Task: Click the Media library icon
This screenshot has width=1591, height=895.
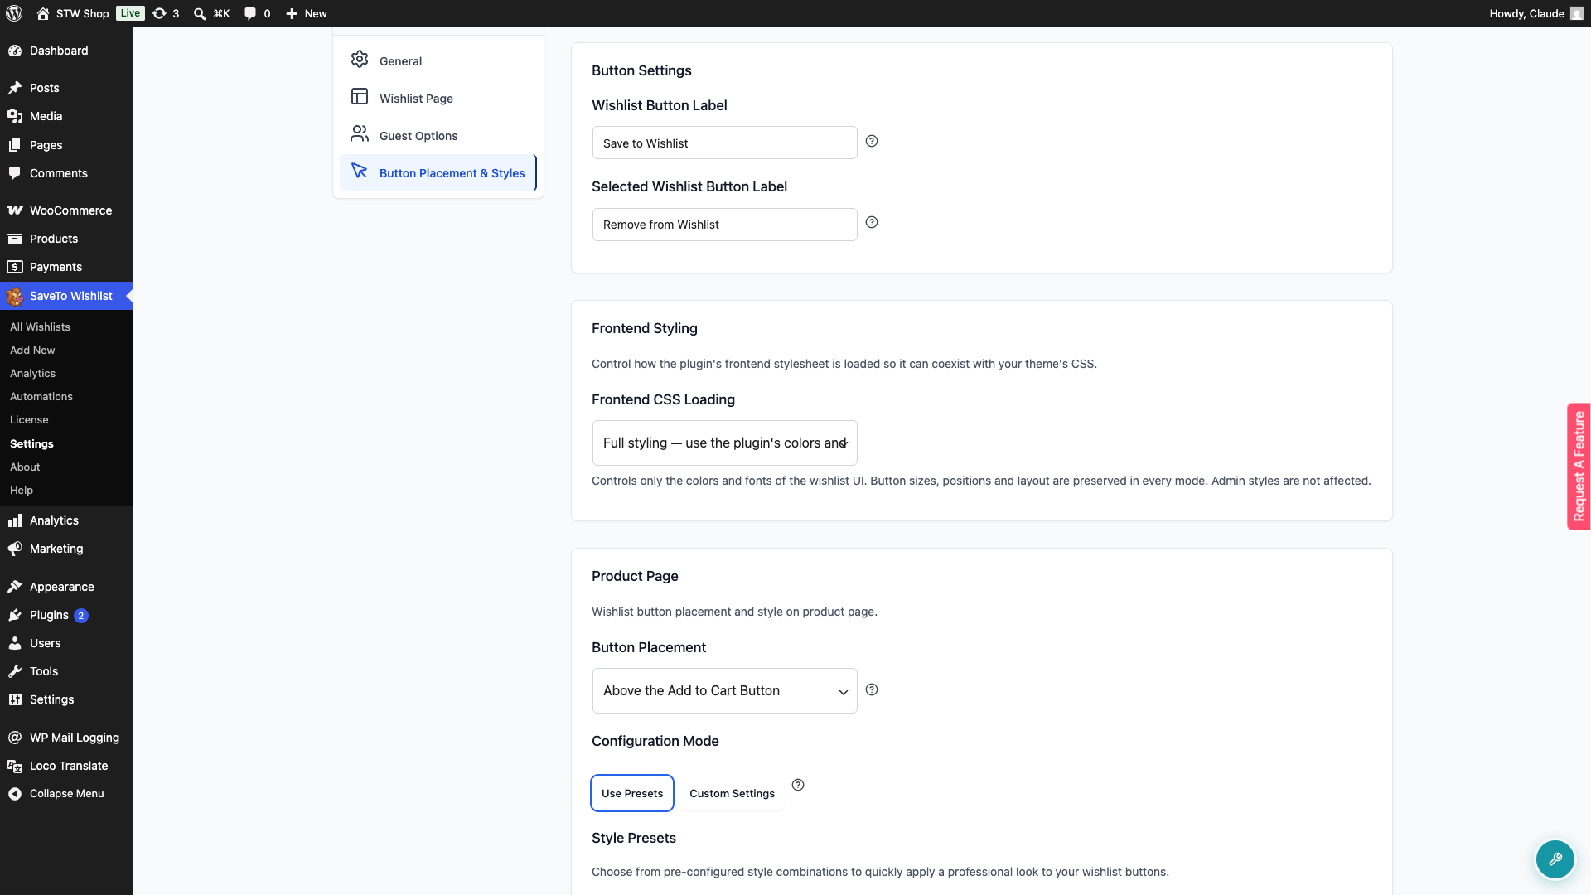Action: pyautogui.click(x=15, y=116)
